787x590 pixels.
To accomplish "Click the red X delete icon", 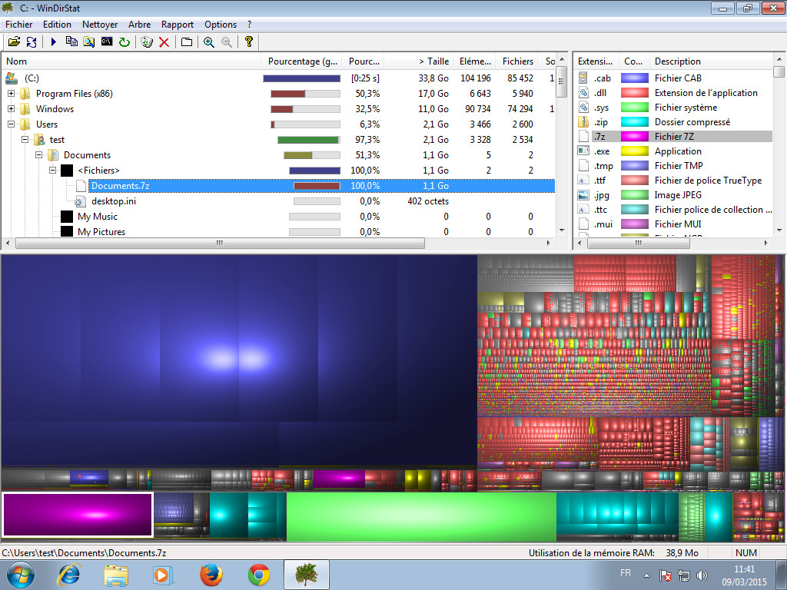I will (x=164, y=42).
